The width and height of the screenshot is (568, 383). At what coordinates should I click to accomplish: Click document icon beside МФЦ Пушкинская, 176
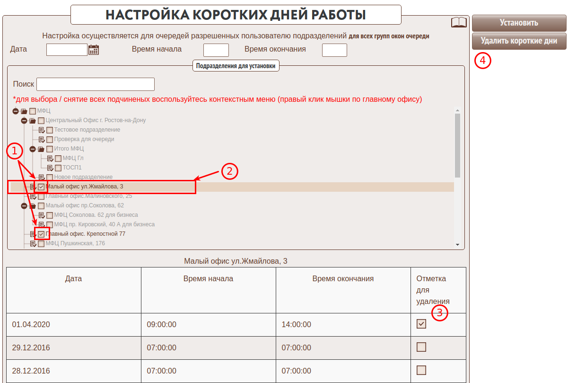click(x=33, y=243)
